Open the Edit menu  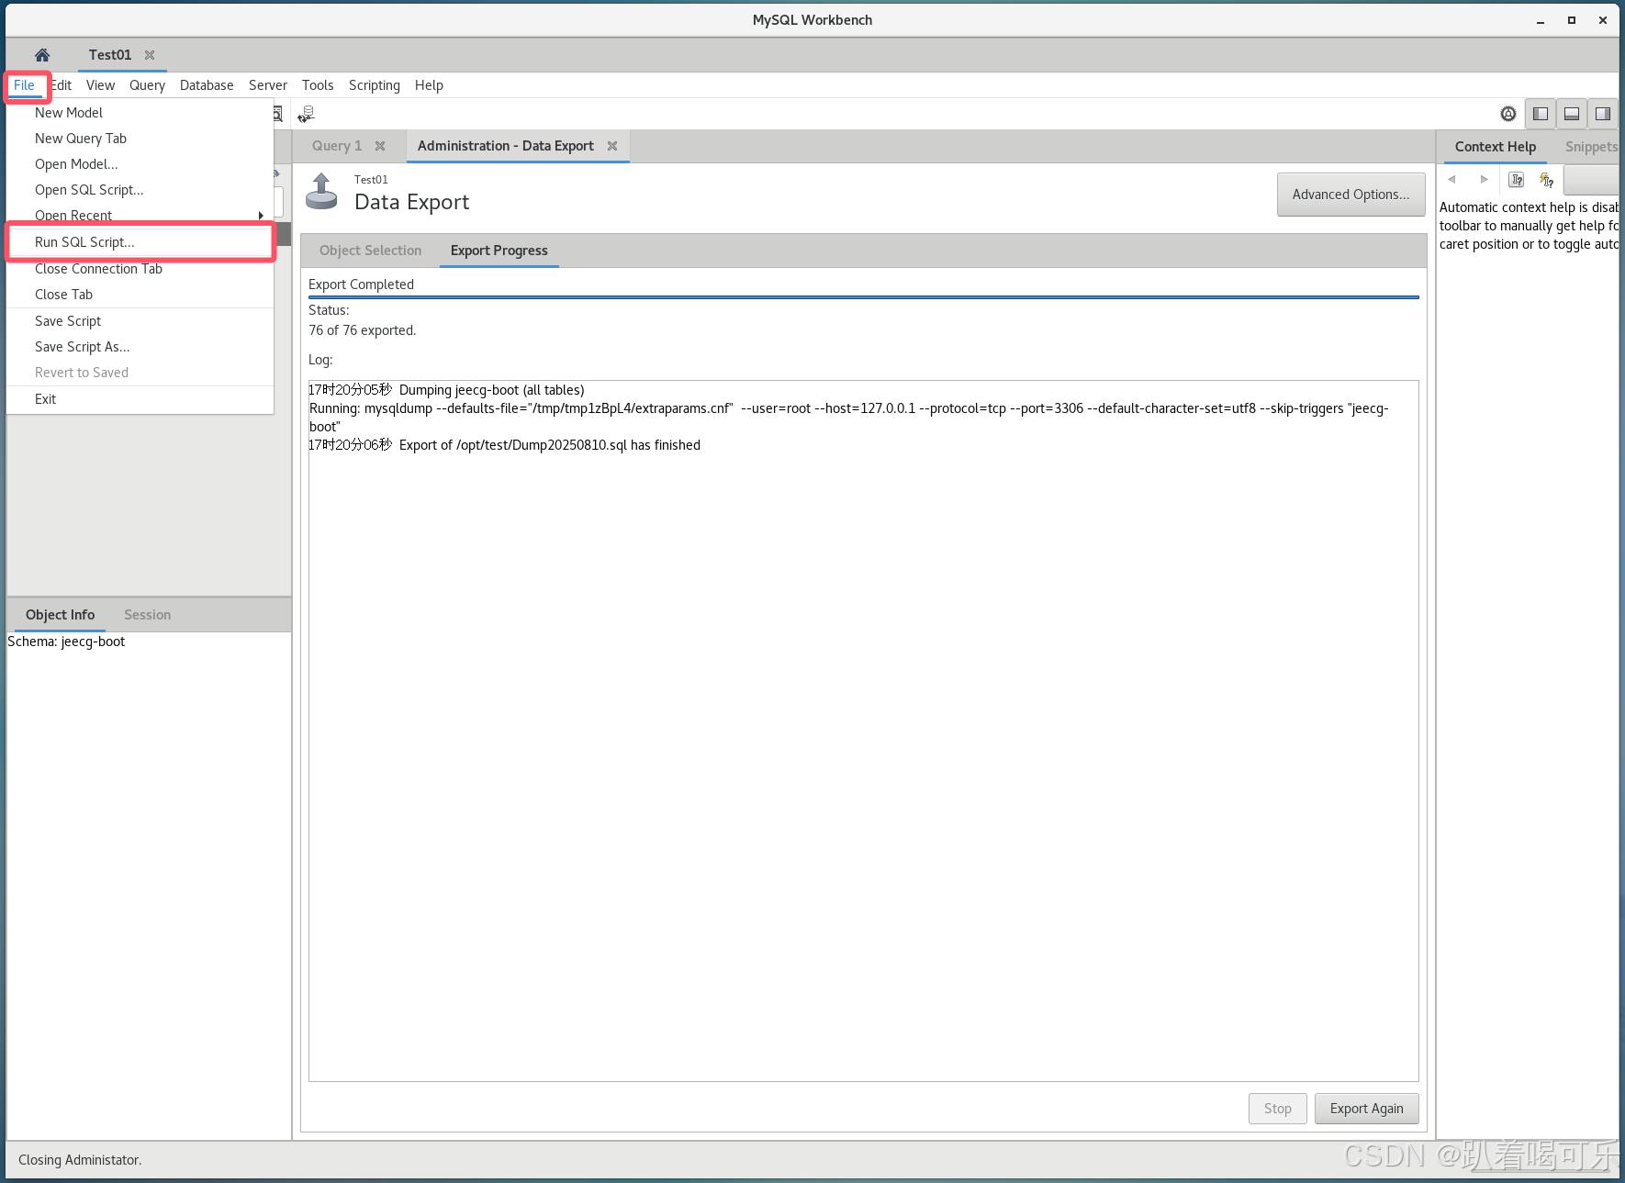(62, 85)
